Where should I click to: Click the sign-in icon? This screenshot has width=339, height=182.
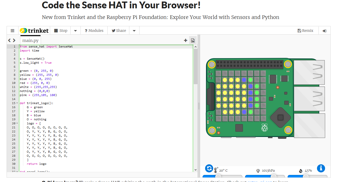tap(324, 31)
